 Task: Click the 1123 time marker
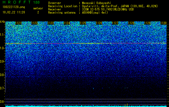51,23
